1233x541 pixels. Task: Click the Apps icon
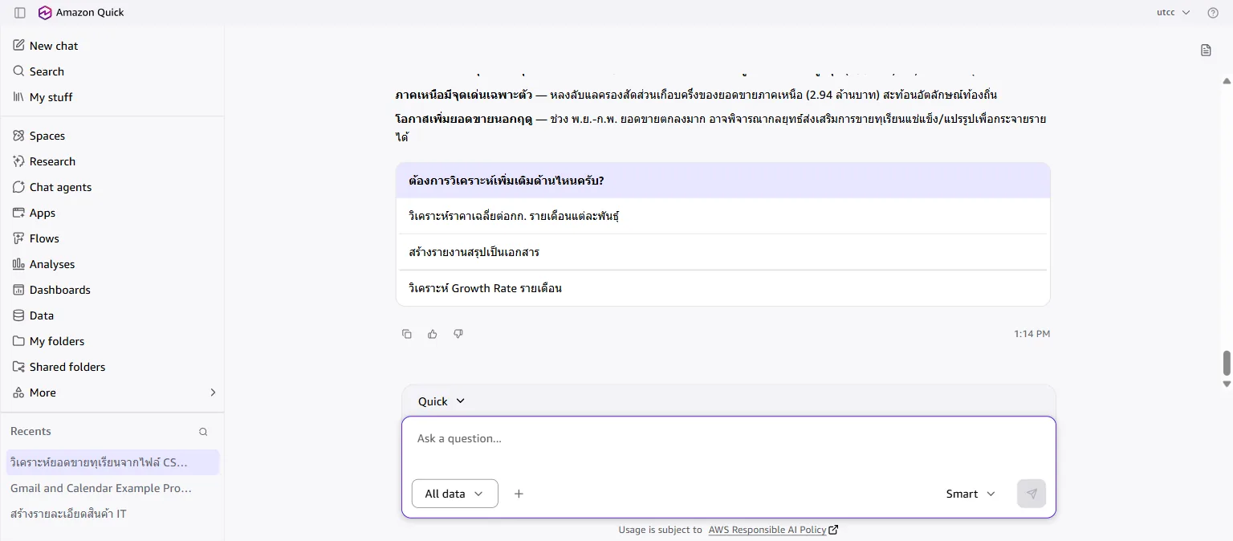[x=18, y=213]
